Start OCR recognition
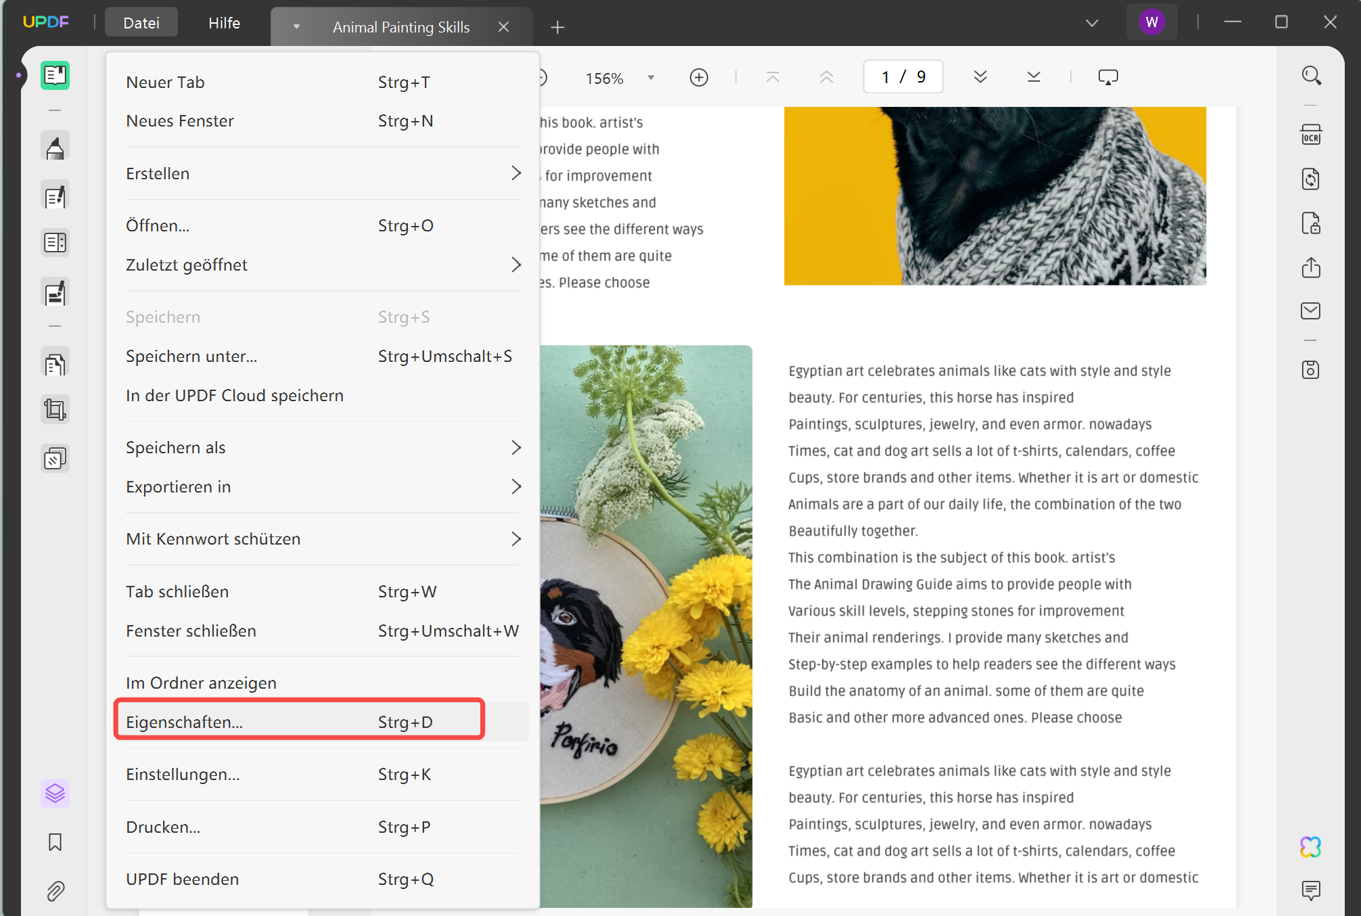The height and width of the screenshot is (916, 1361). [1311, 134]
